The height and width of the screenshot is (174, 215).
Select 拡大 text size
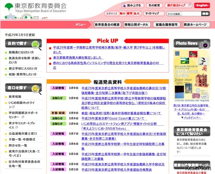137,14
